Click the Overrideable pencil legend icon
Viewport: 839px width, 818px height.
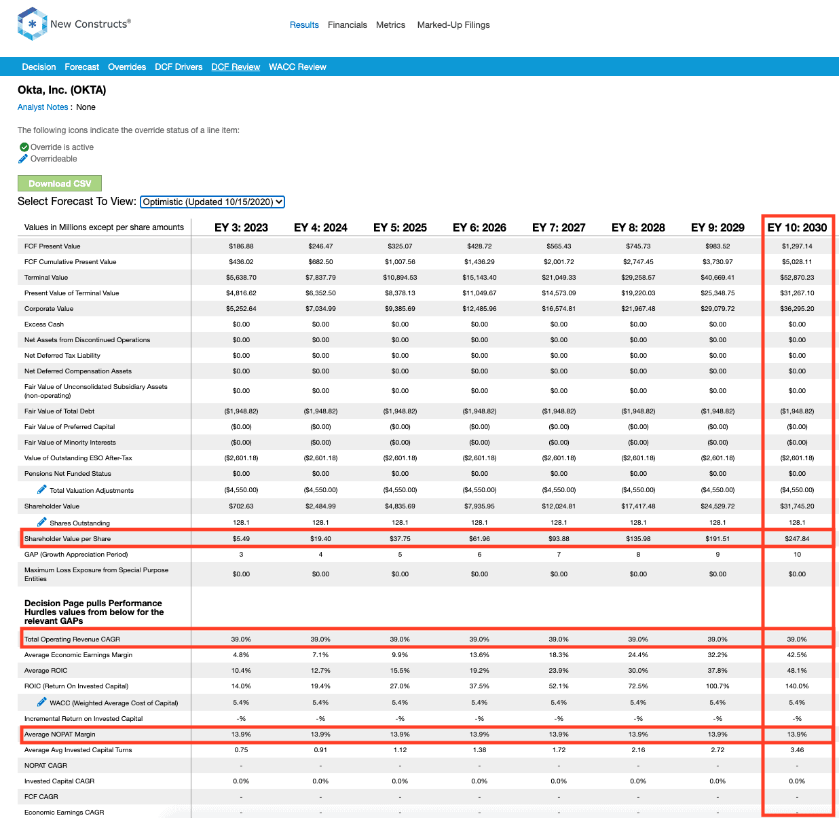pos(24,159)
